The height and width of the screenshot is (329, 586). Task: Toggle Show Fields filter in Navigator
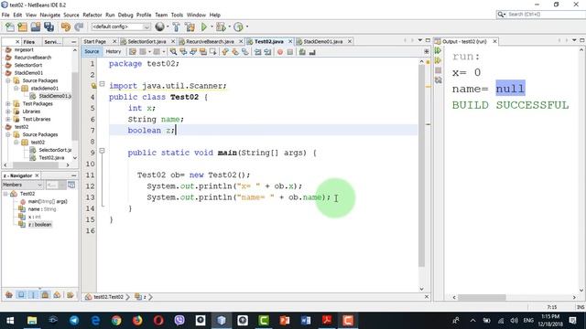21,295
